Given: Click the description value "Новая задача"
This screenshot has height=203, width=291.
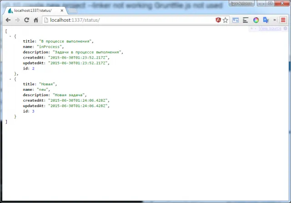Looking at the screenshot, I should click(69, 95).
